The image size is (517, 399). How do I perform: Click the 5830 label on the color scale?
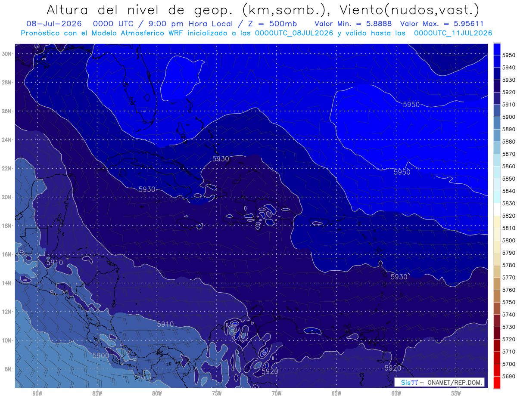tap(509, 203)
